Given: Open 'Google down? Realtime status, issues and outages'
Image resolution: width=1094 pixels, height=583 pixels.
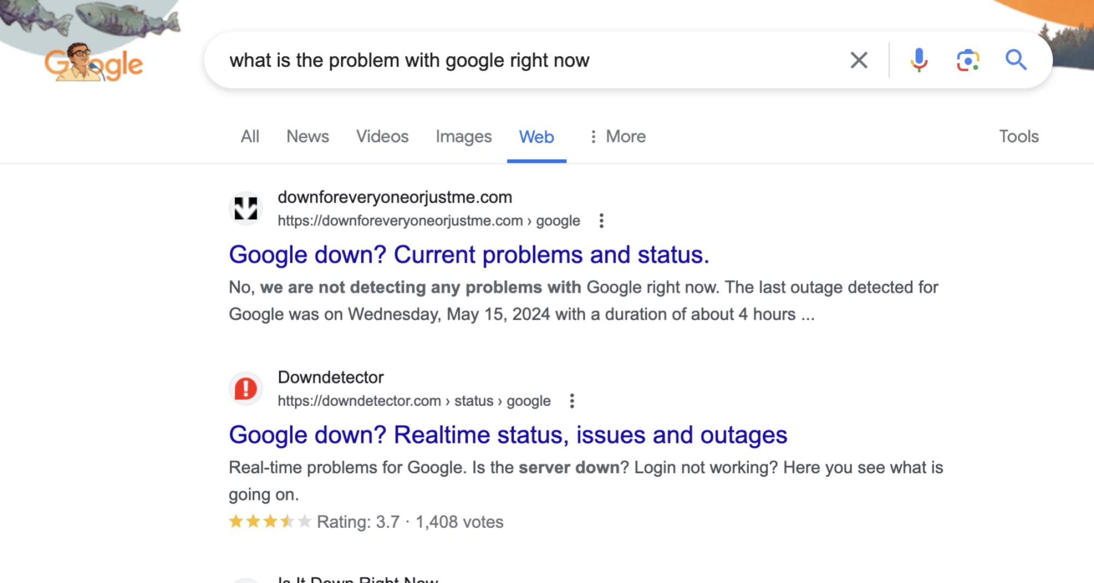Looking at the screenshot, I should click(508, 434).
